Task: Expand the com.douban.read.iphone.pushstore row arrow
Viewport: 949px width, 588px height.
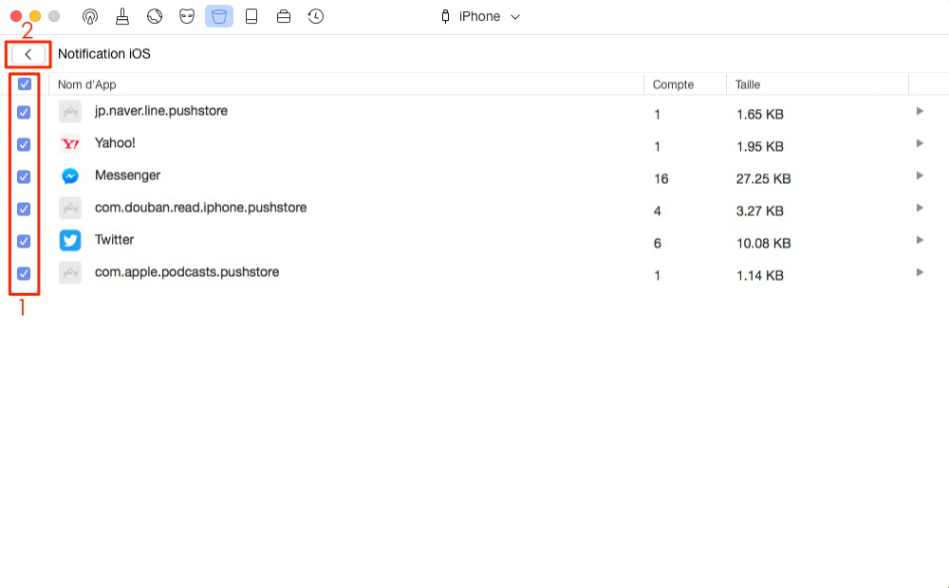Action: tap(920, 208)
